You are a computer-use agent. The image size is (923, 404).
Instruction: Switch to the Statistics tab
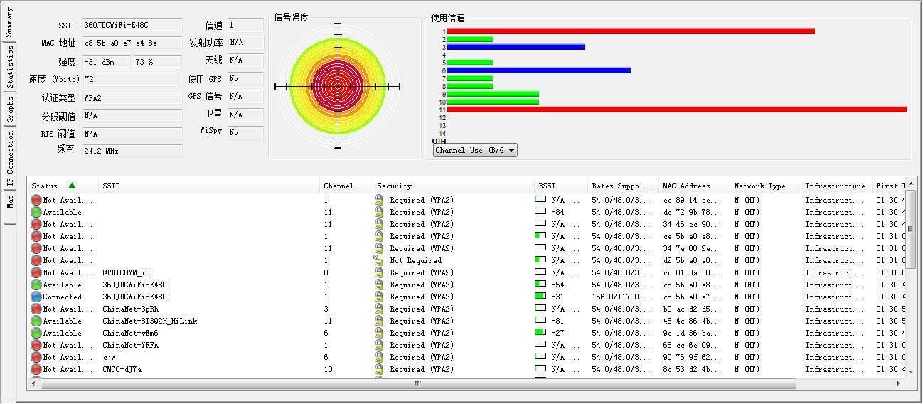10,68
